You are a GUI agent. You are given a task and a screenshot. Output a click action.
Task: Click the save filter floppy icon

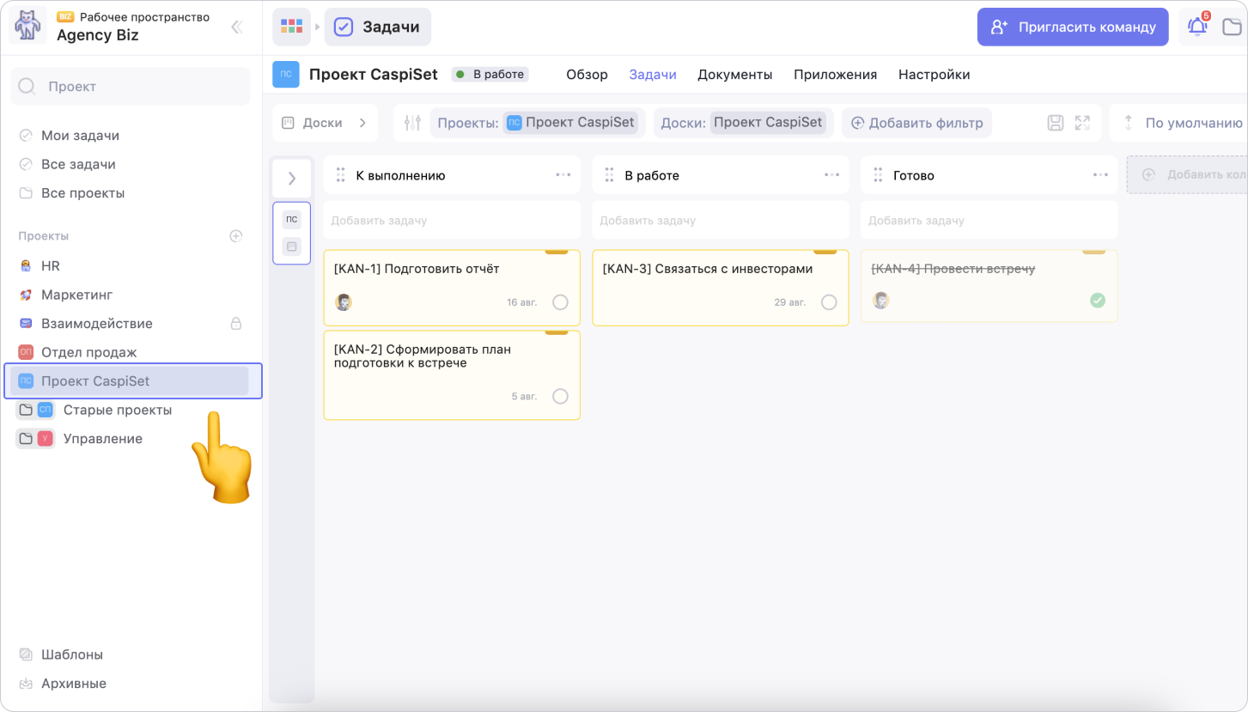(x=1056, y=123)
